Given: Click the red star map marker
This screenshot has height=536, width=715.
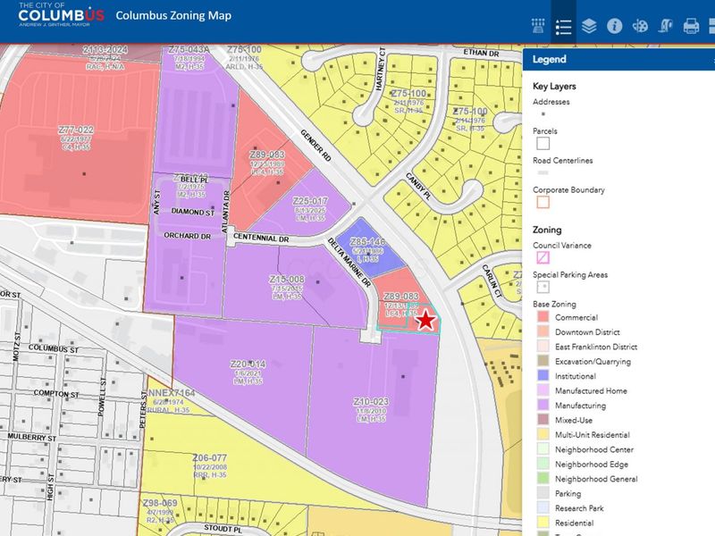Looking at the screenshot, I should 426,320.
